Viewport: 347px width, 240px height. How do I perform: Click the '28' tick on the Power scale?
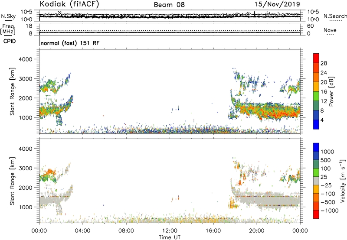click(324, 63)
